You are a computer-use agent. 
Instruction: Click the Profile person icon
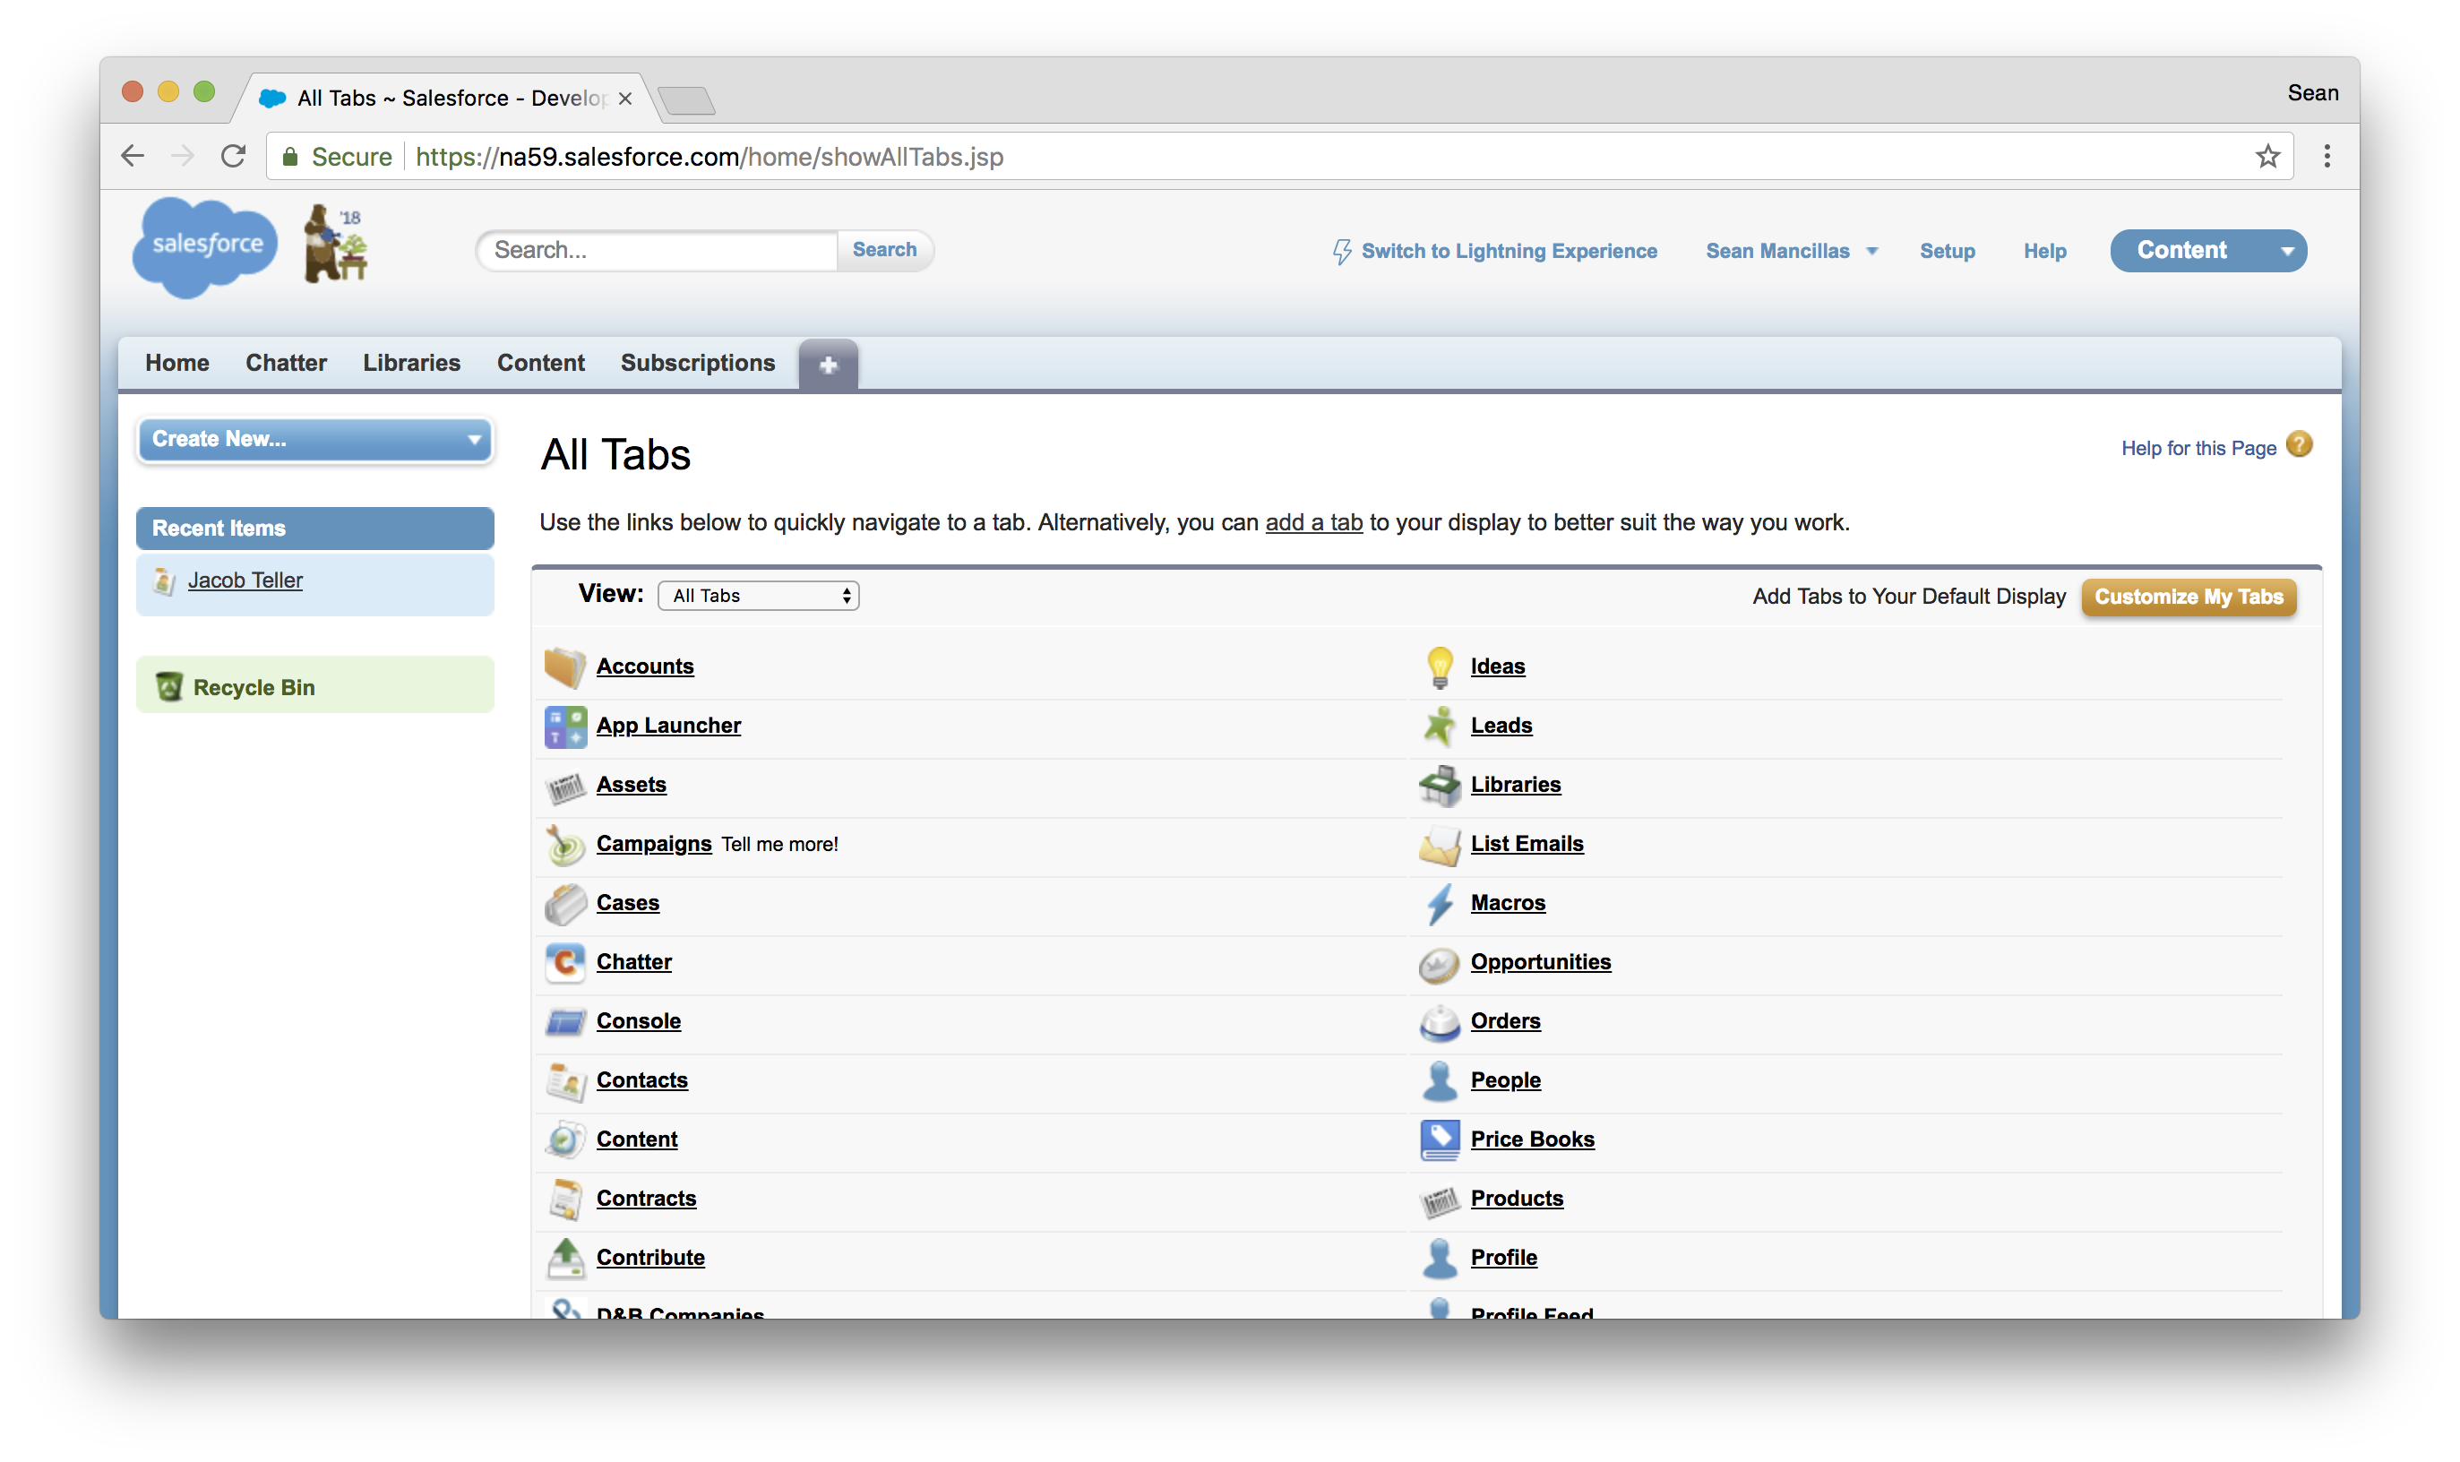1440,1258
